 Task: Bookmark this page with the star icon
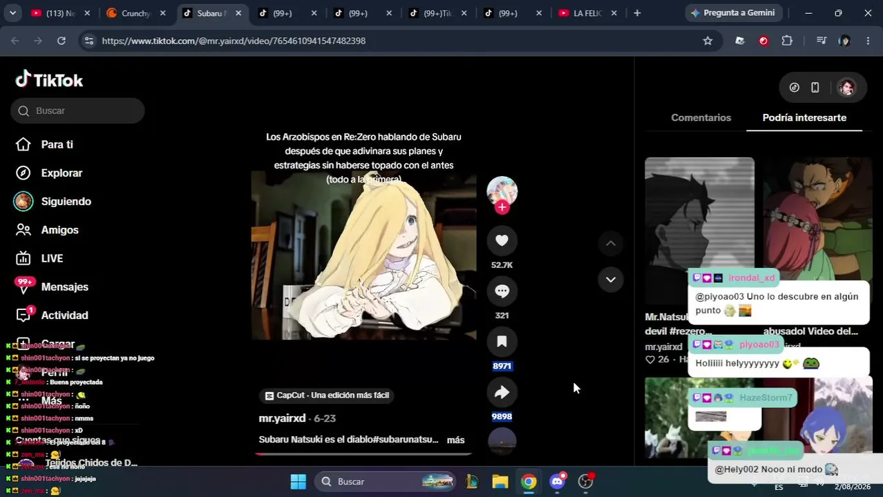(708, 41)
